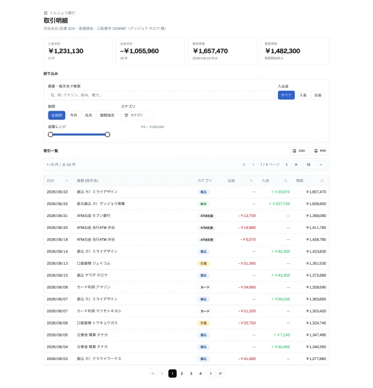
Task: Go to next page in top pager
Action: coord(287,165)
